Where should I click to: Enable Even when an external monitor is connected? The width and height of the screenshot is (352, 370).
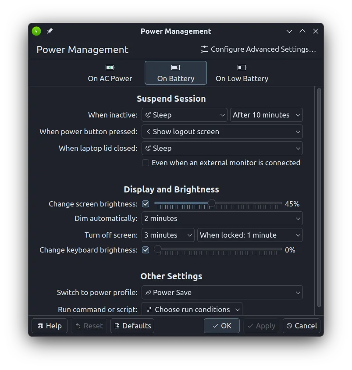coord(146,163)
